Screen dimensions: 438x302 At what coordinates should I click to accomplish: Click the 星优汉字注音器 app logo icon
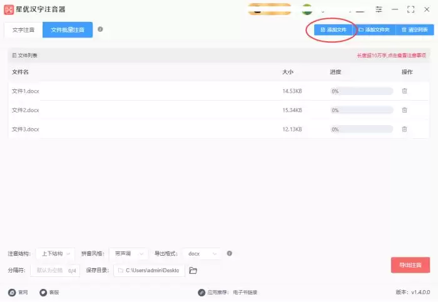click(x=9, y=10)
